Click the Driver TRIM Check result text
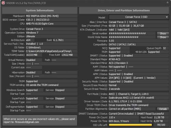 click(128, 105)
